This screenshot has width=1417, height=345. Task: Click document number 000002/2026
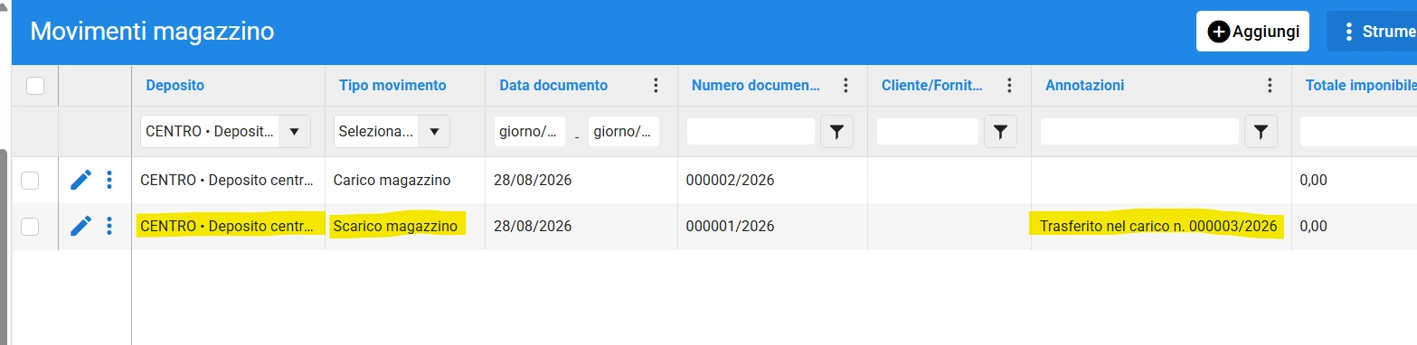click(731, 180)
